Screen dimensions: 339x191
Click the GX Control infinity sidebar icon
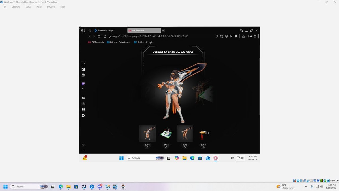pos(83,64)
